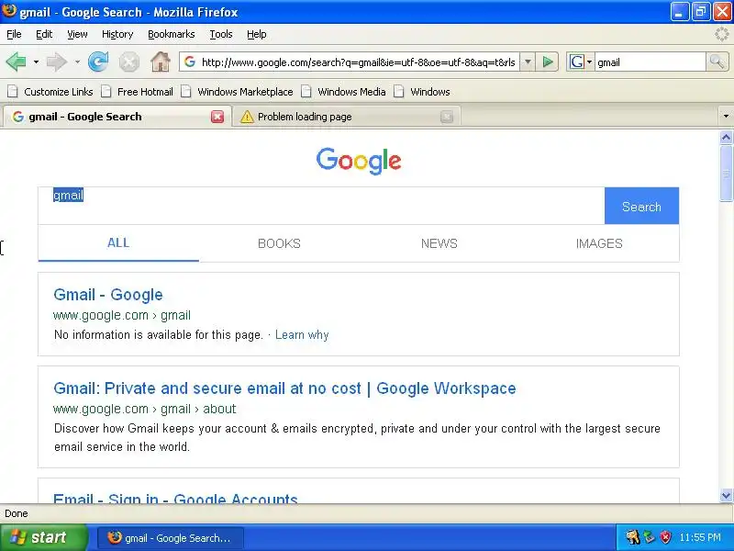
Task: Select the ALL results tab
Action: coord(118,242)
